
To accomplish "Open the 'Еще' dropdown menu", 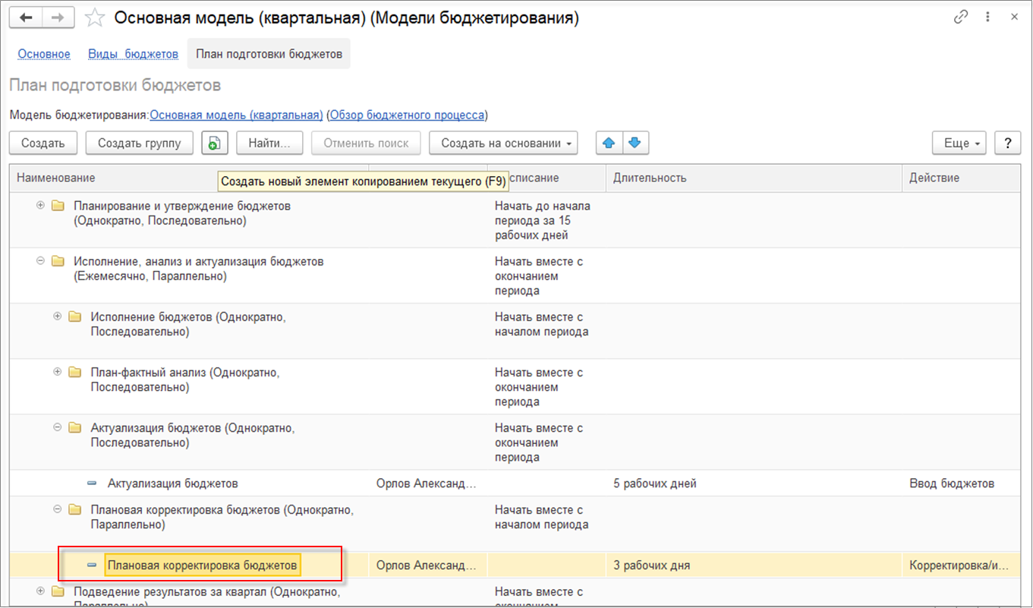I will (x=959, y=143).
